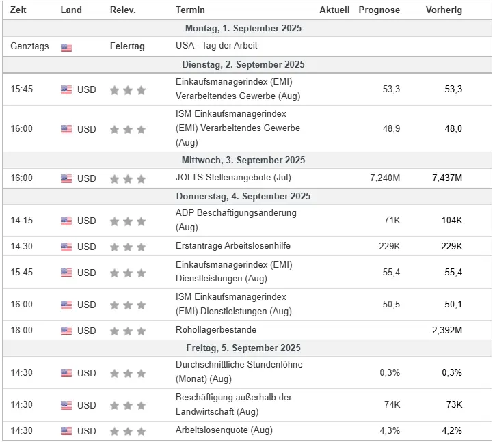
Task: Click the Freitag, 5. September 2025 date header
Action: [x=243, y=348]
